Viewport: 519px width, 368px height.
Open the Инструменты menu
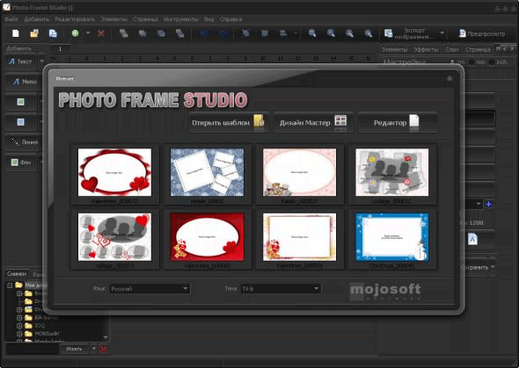[x=180, y=19]
